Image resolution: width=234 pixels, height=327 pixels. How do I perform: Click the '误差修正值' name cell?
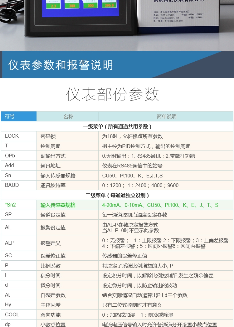(67, 256)
